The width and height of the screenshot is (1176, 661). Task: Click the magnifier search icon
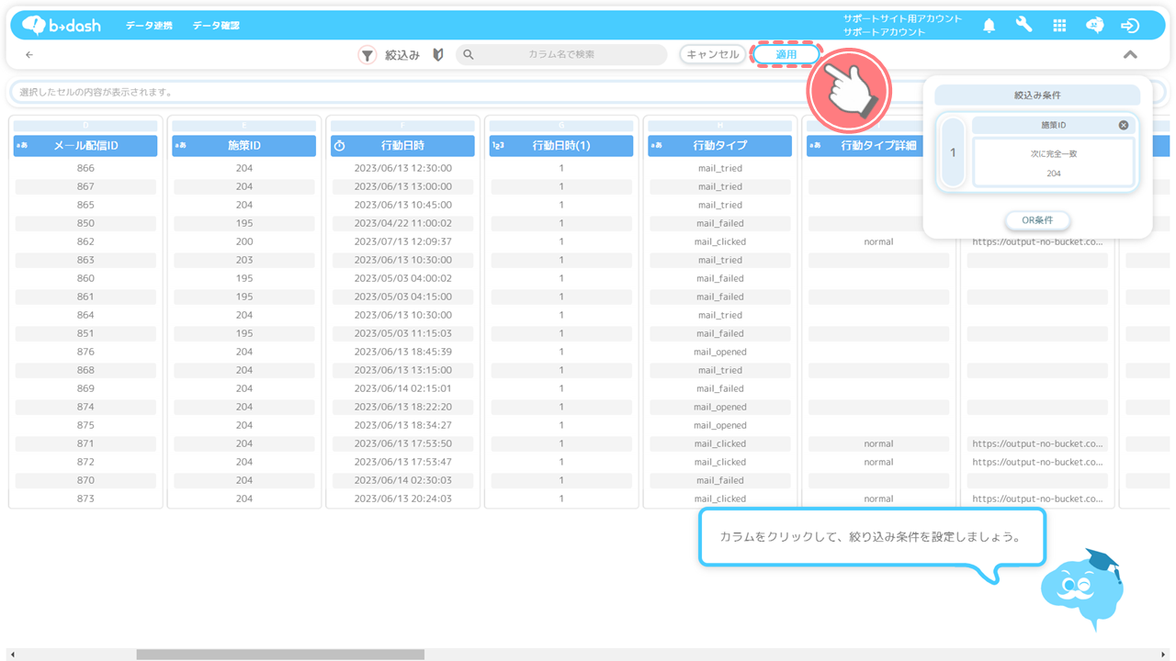coord(469,55)
